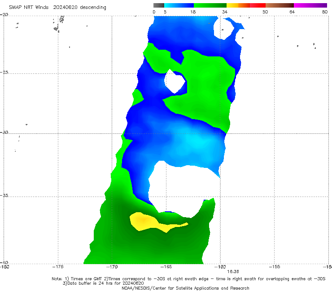Click the gray segment of the color bar

pyautogui.click(x=158, y=5)
